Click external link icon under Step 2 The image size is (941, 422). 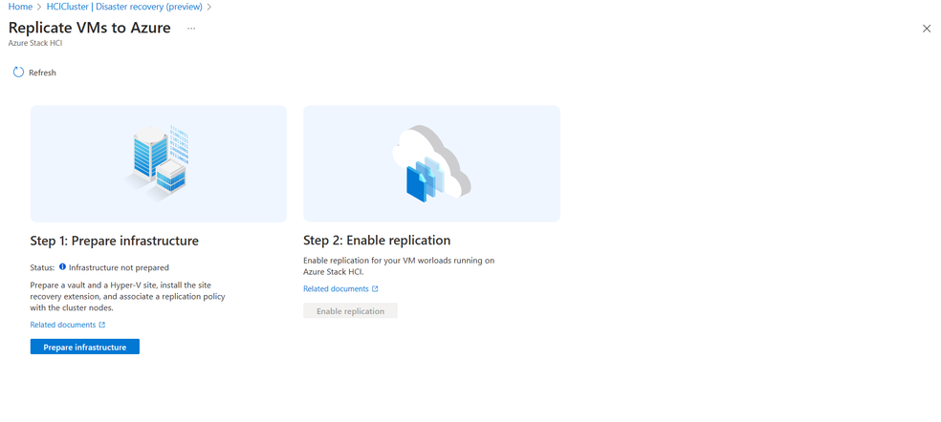375,289
